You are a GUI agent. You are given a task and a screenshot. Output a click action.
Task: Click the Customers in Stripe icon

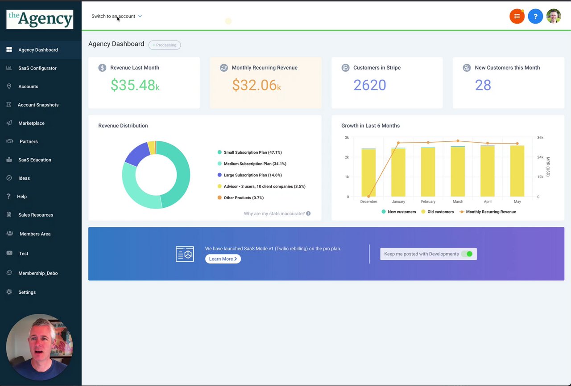pyautogui.click(x=345, y=68)
